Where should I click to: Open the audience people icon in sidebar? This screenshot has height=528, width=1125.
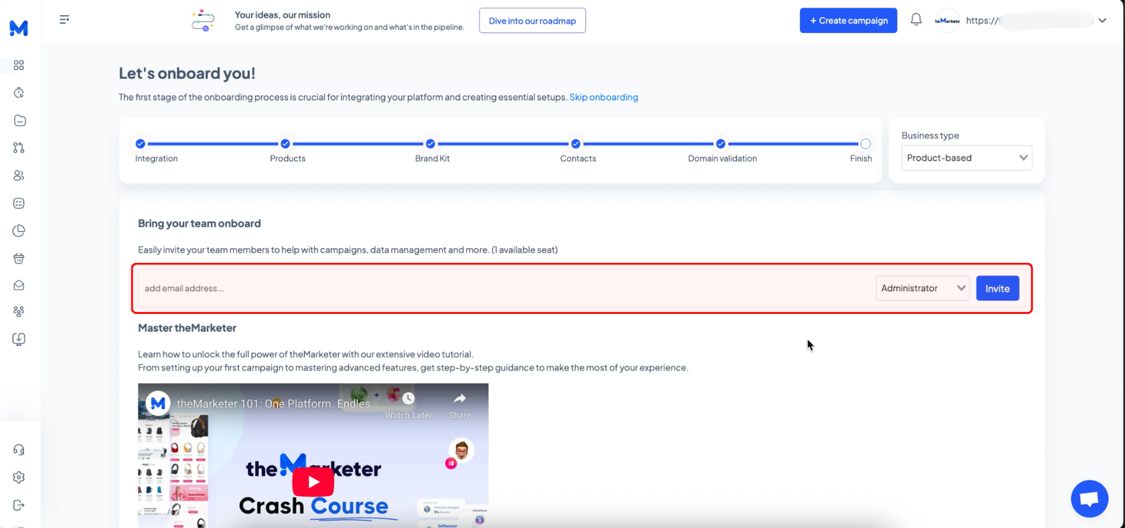coord(19,175)
